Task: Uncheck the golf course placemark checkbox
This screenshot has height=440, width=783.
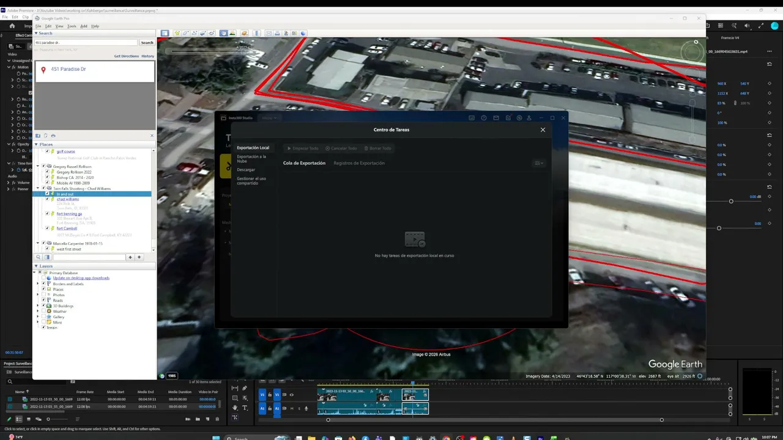Action: 47,152
